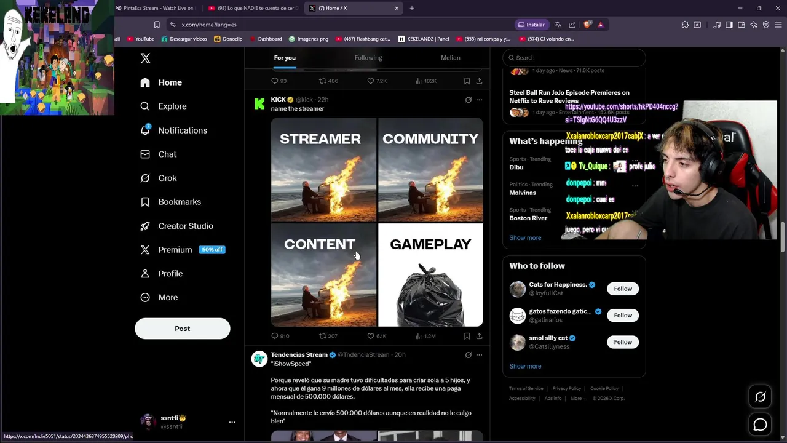The width and height of the screenshot is (787, 443).
Task: Open Grok explain icon on KICK post
Action: tap(469, 100)
